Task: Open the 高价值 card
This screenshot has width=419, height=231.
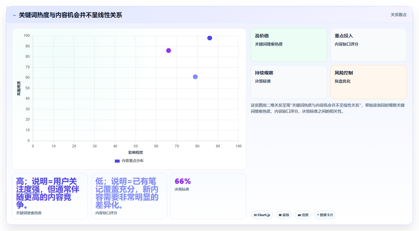Action: [x=289, y=45]
